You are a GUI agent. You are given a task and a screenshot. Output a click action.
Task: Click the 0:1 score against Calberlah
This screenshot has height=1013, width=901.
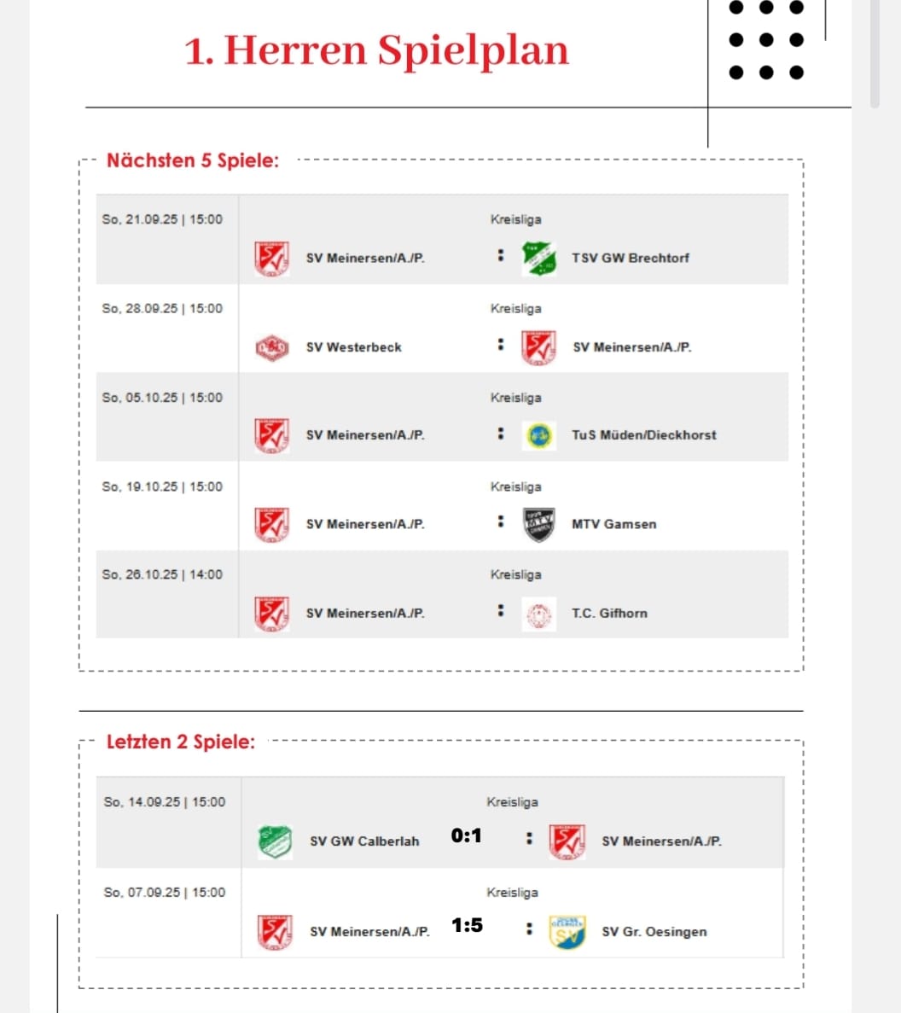(x=467, y=836)
